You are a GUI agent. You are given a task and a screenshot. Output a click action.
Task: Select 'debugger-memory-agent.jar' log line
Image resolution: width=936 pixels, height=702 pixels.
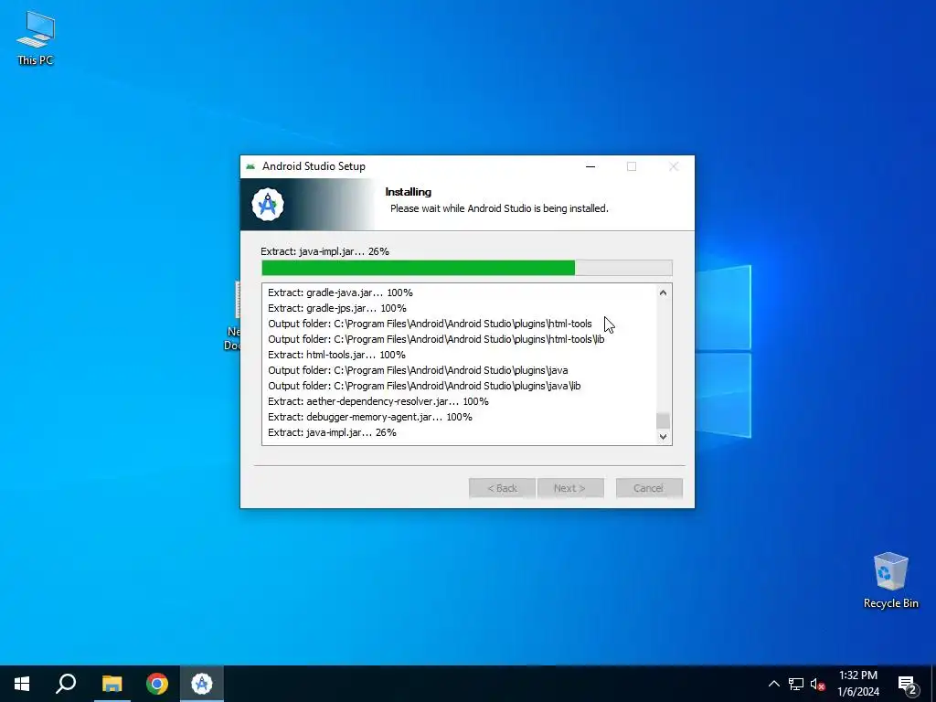tap(370, 417)
